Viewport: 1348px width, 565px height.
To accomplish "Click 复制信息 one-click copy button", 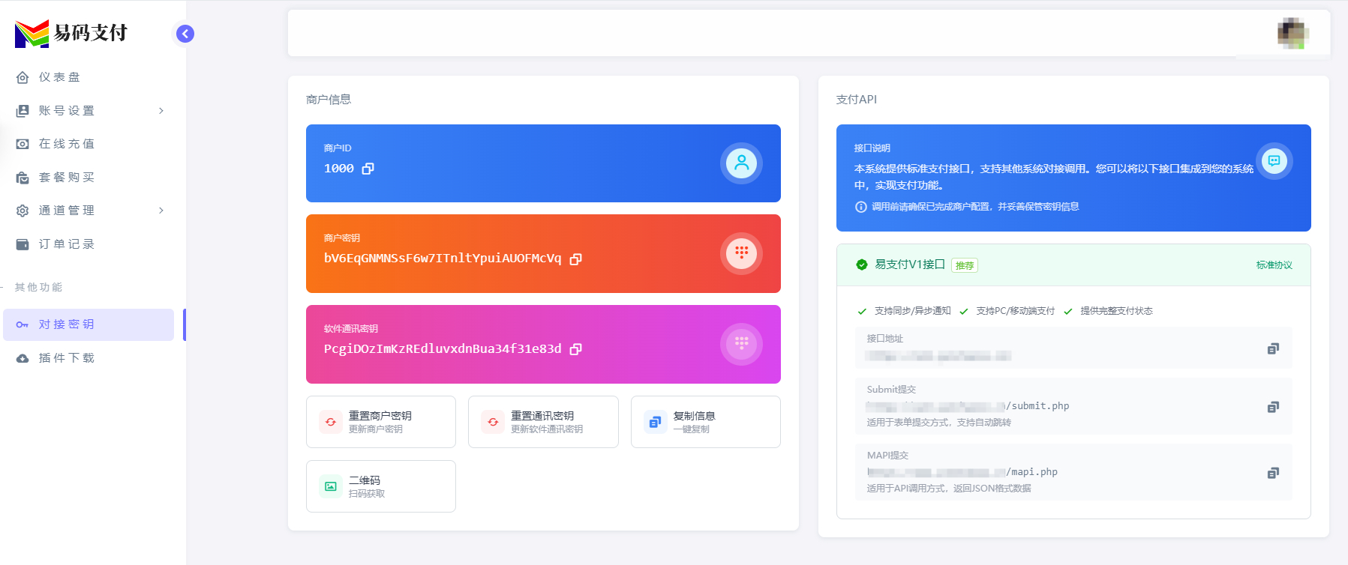I will tap(705, 422).
